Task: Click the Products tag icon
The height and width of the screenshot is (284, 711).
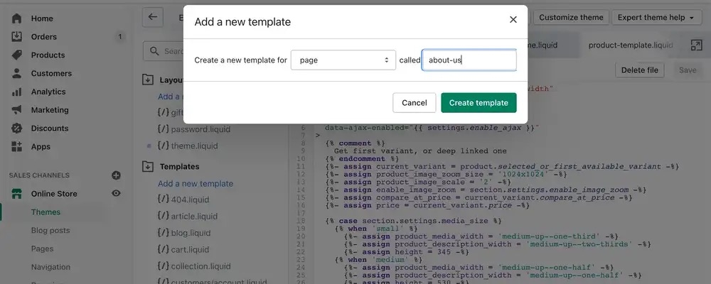Action: [16, 55]
